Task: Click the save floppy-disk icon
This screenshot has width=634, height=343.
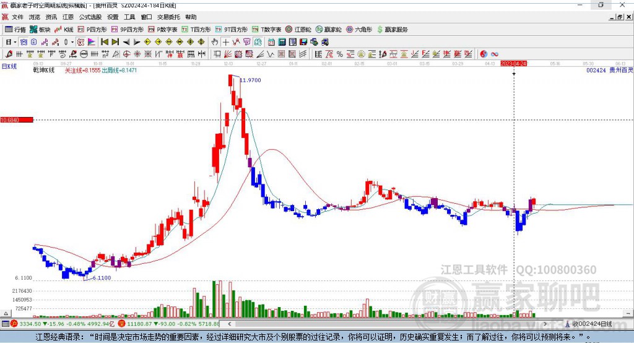Action: [x=303, y=42]
